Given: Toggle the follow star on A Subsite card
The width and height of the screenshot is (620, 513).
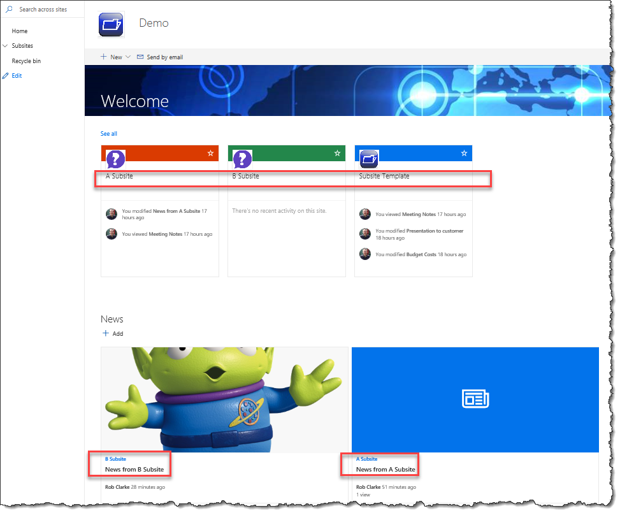Looking at the screenshot, I should 210,153.
